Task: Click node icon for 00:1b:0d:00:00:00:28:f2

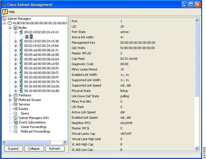Action: click(x=21, y=73)
